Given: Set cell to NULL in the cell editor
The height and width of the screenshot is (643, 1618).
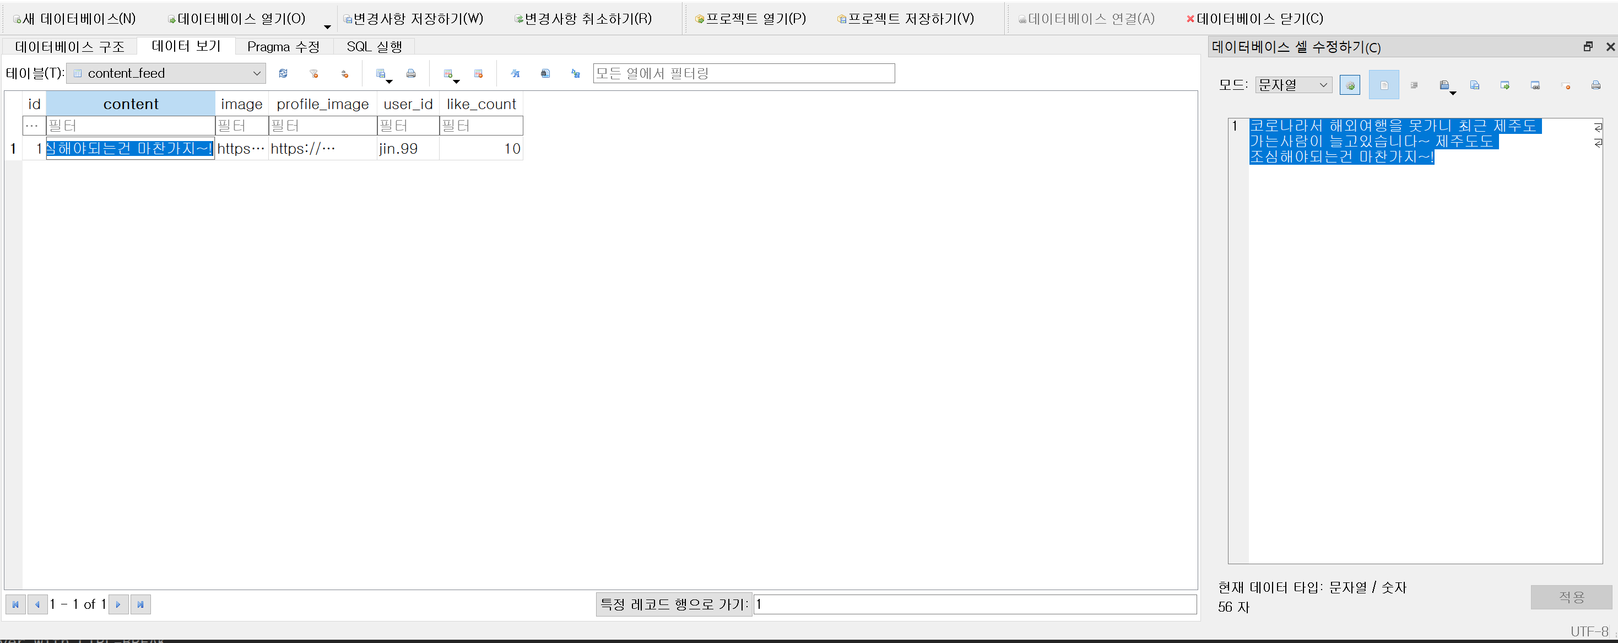Looking at the screenshot, I should 1566,85.
